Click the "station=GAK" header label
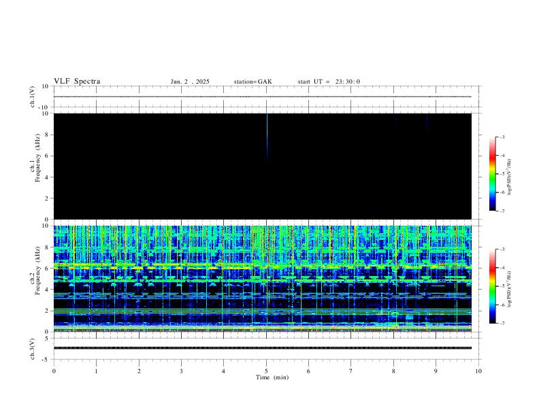 [252, 82]
